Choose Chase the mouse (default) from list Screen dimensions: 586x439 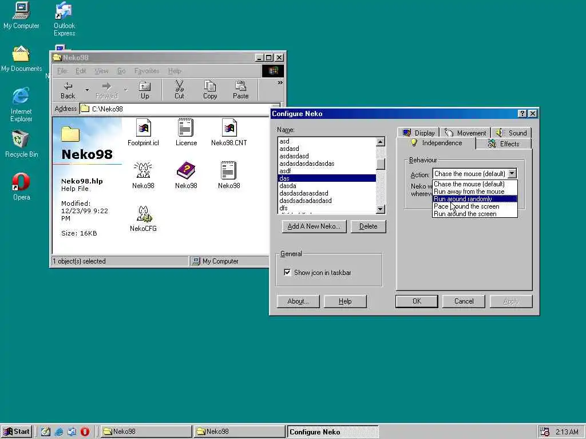(x=474, y=184)
